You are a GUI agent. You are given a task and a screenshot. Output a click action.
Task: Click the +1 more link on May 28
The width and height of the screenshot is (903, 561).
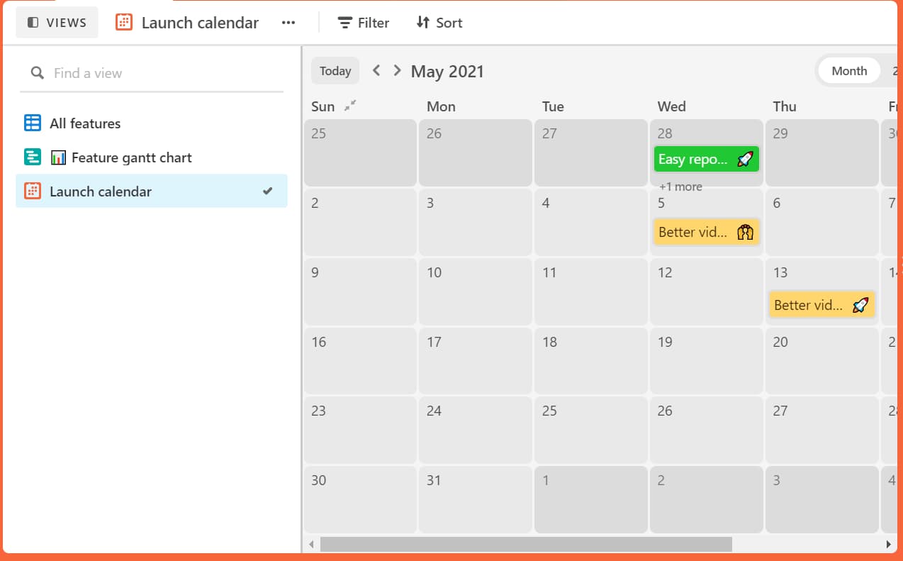tap(680, 186)
